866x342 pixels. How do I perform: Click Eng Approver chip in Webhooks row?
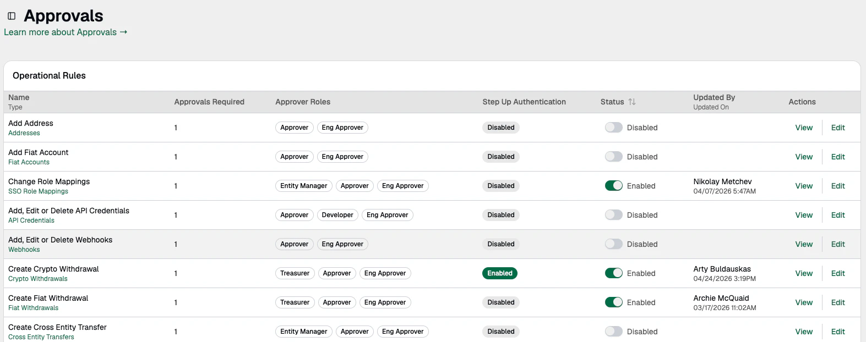click(342, 244)
